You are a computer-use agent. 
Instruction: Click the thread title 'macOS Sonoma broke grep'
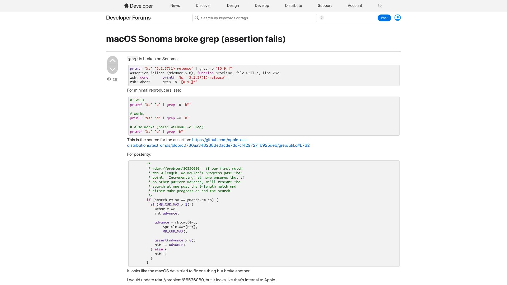click(x=196, y=39)
